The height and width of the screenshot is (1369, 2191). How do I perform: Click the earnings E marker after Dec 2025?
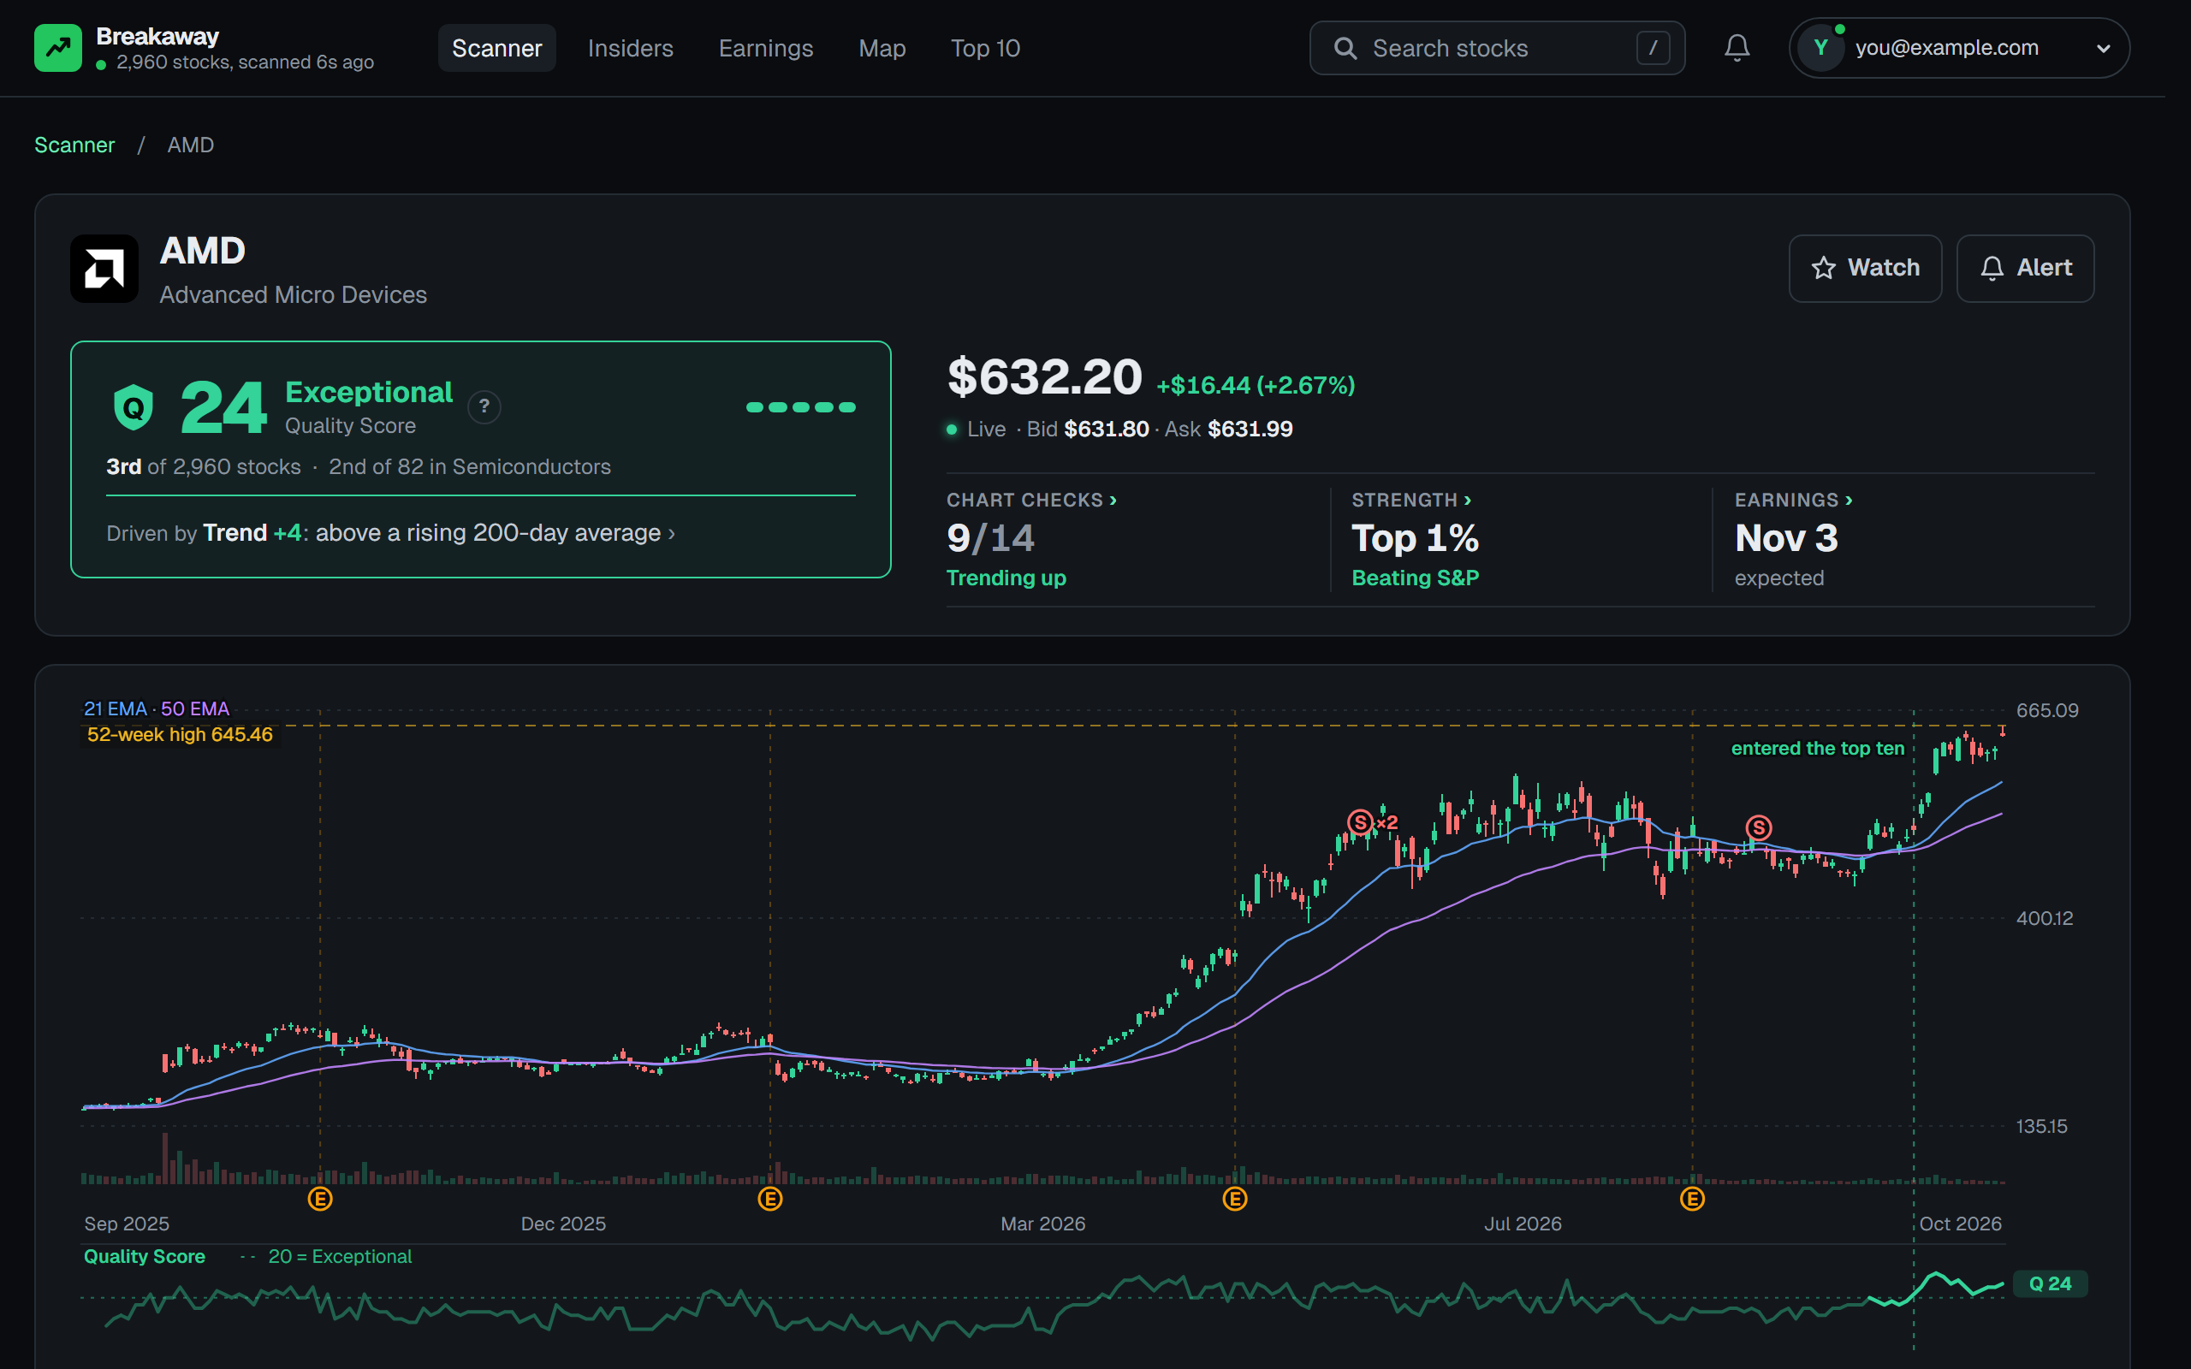pos(769,1200)
